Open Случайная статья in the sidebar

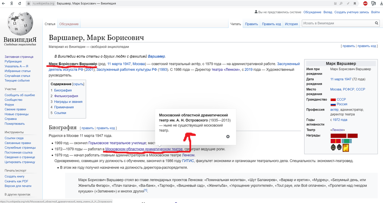17,76
